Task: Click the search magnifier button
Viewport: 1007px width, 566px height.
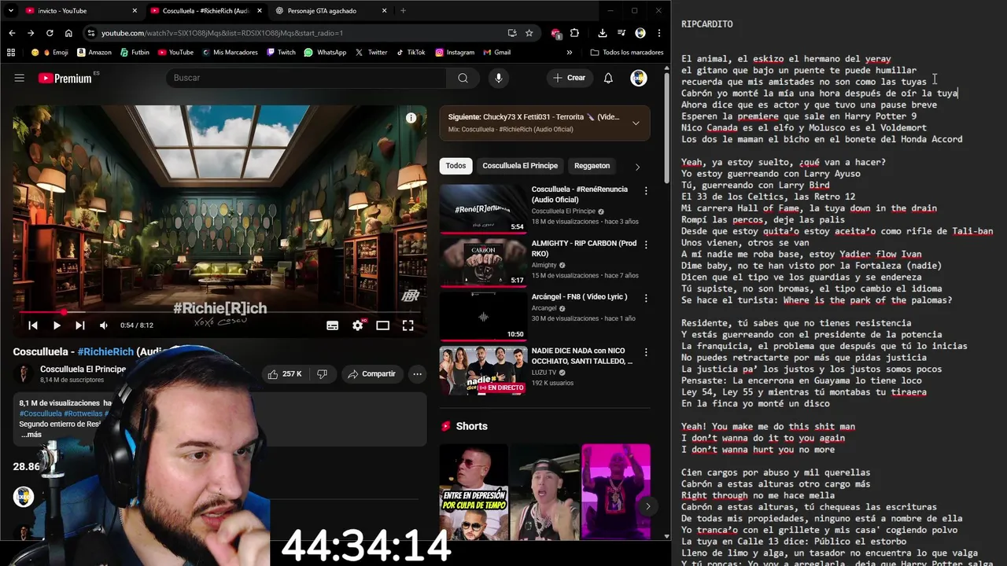Action: (463, 78)
